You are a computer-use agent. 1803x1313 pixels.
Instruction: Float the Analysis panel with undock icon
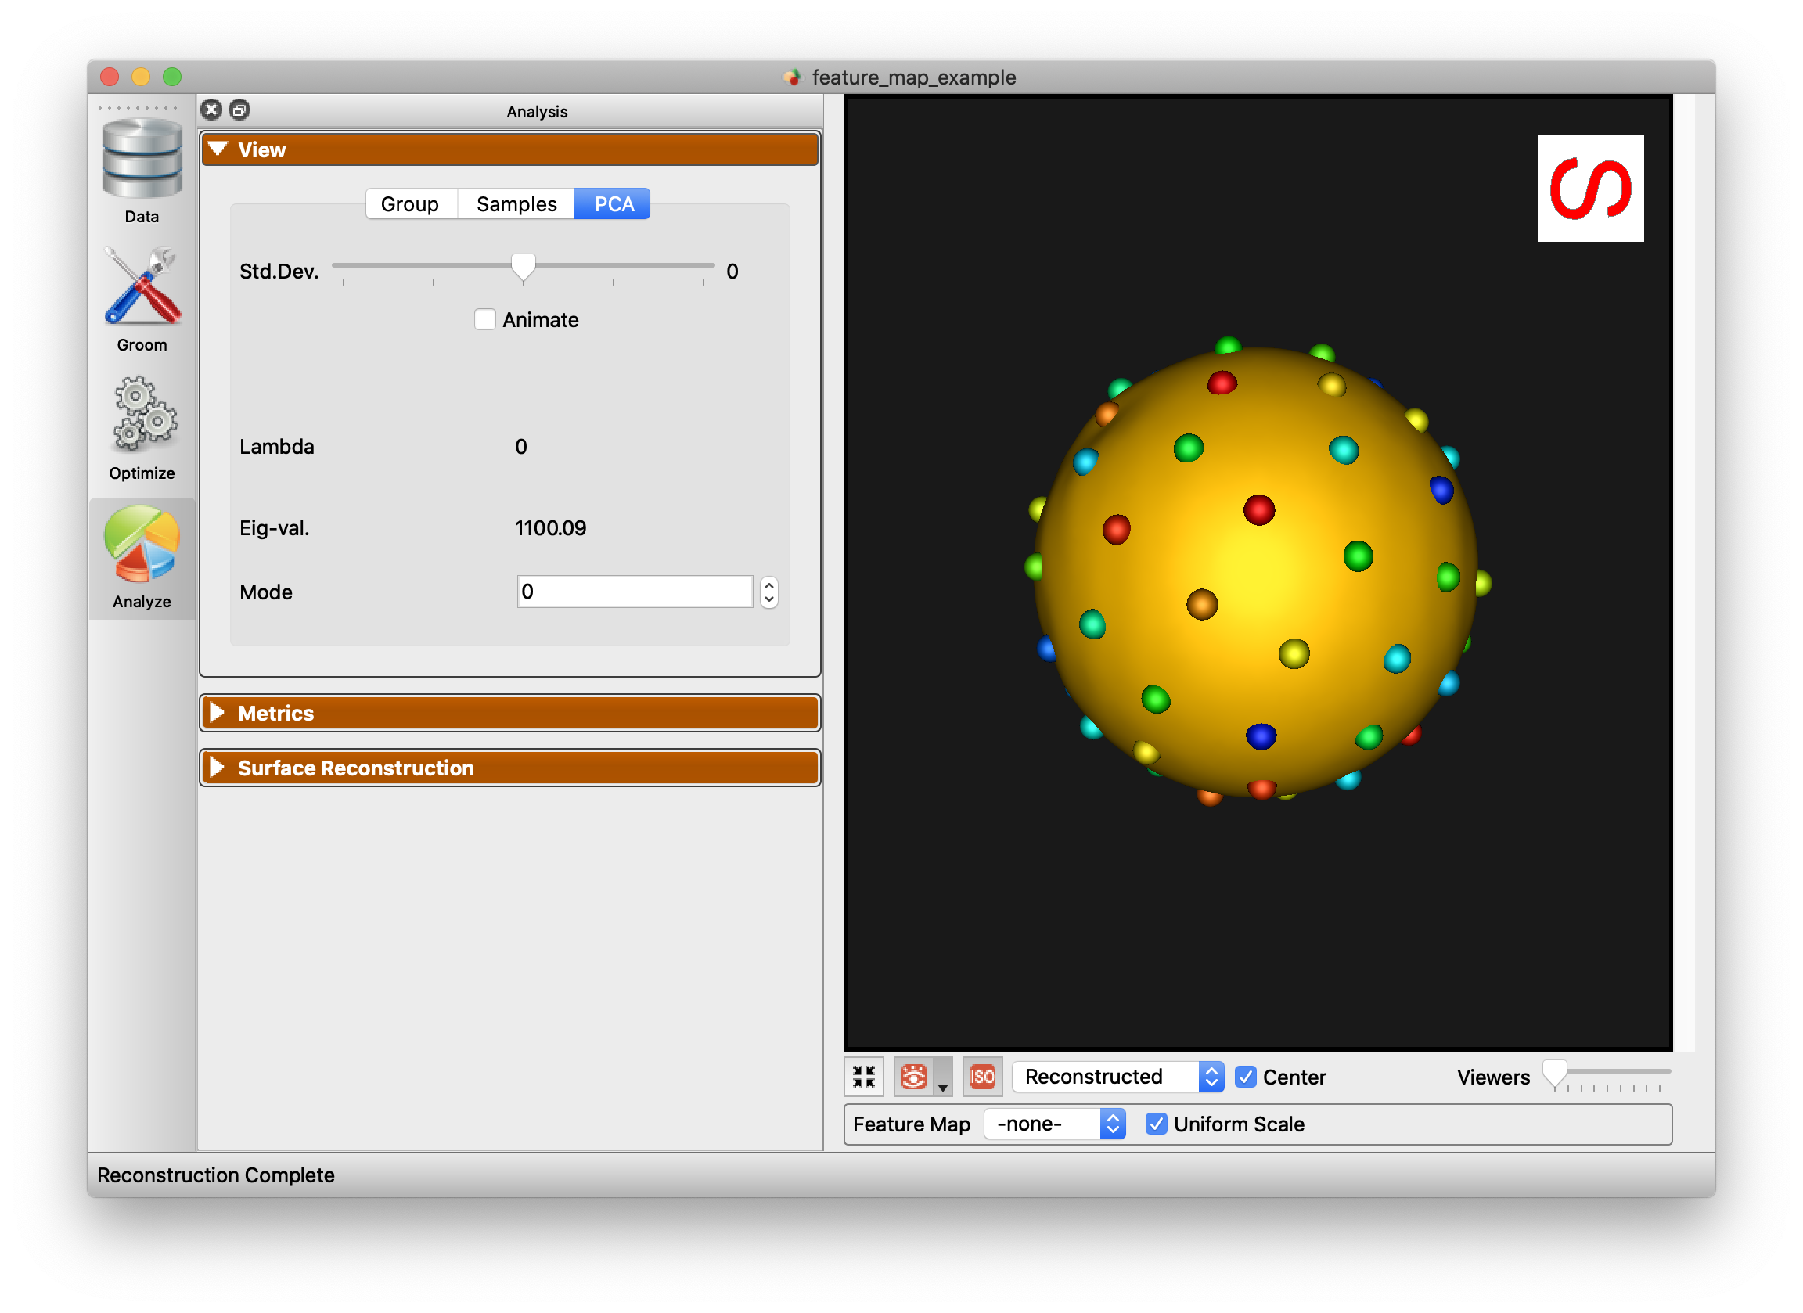(239, 110)
